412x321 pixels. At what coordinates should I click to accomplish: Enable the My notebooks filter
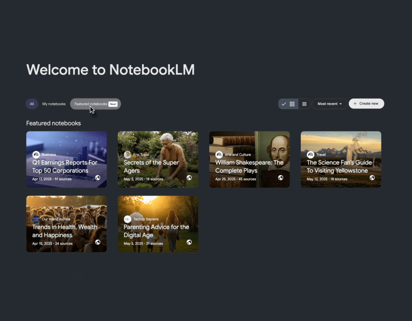pyautogui.click(x=54, y=104)
